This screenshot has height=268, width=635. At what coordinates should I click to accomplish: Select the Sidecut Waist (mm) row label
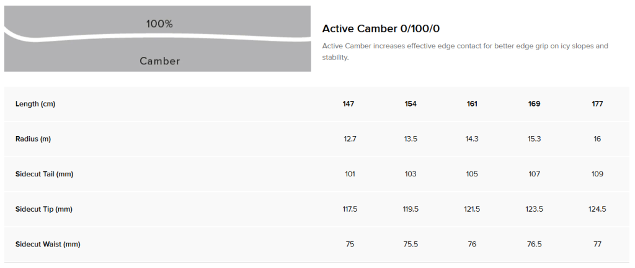[x=48, y=244]
